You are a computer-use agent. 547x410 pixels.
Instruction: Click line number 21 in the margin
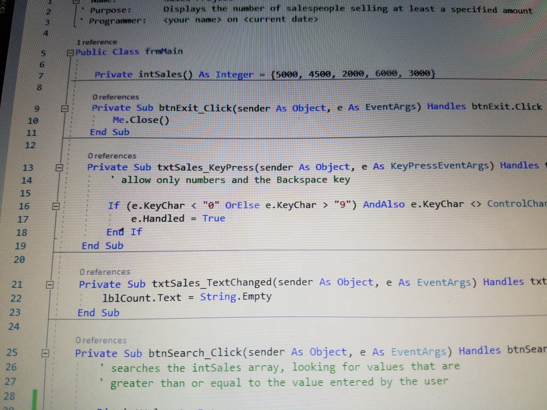point(17,285)
